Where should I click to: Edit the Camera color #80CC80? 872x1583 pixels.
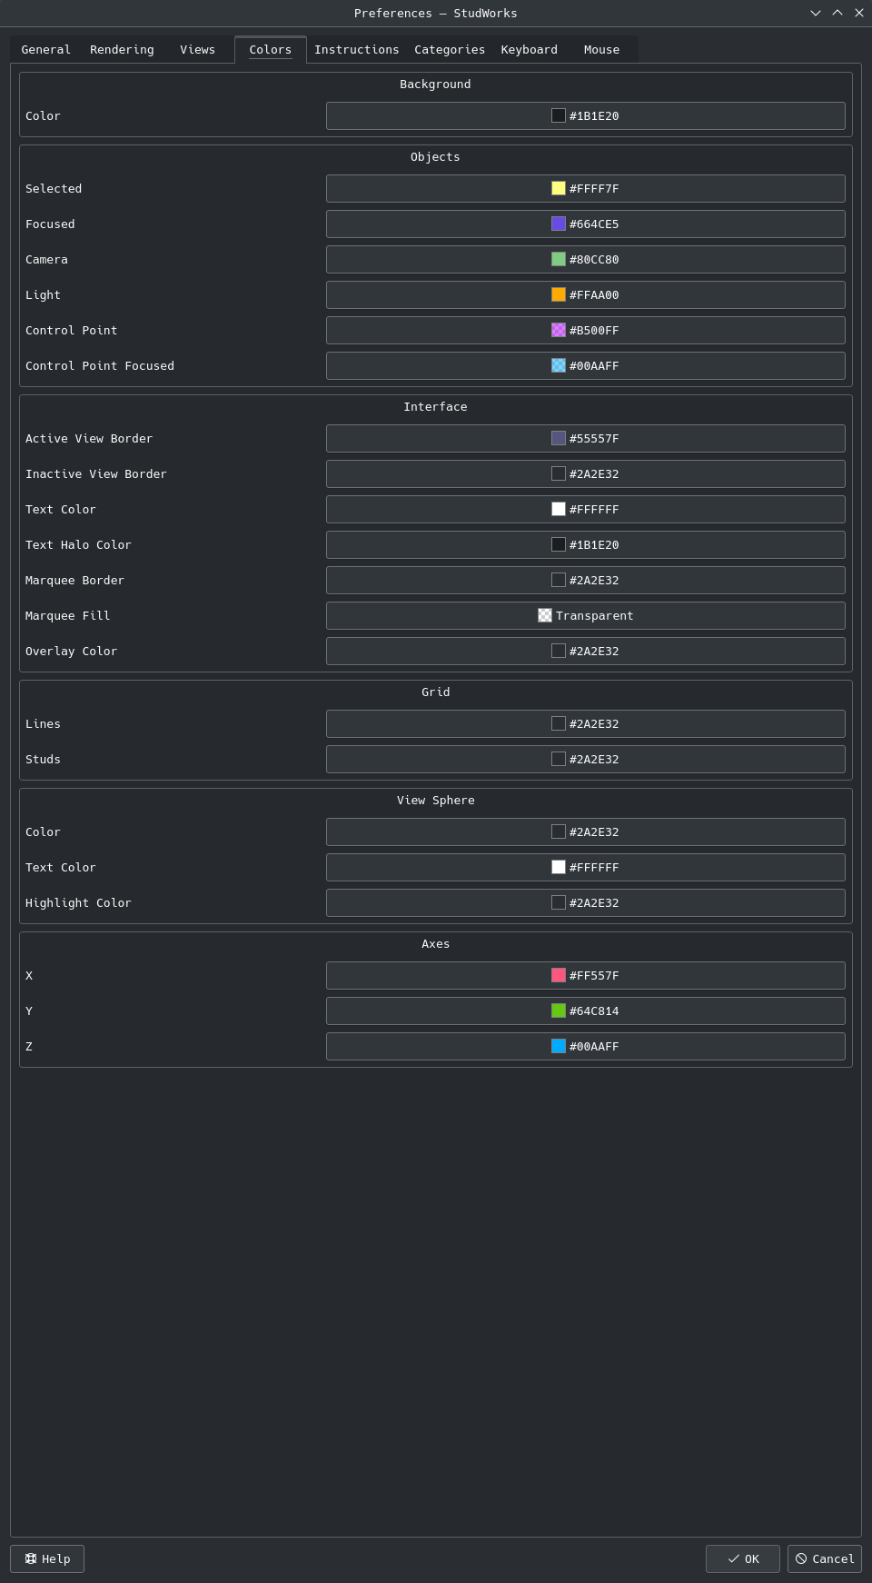coord(586,260)
